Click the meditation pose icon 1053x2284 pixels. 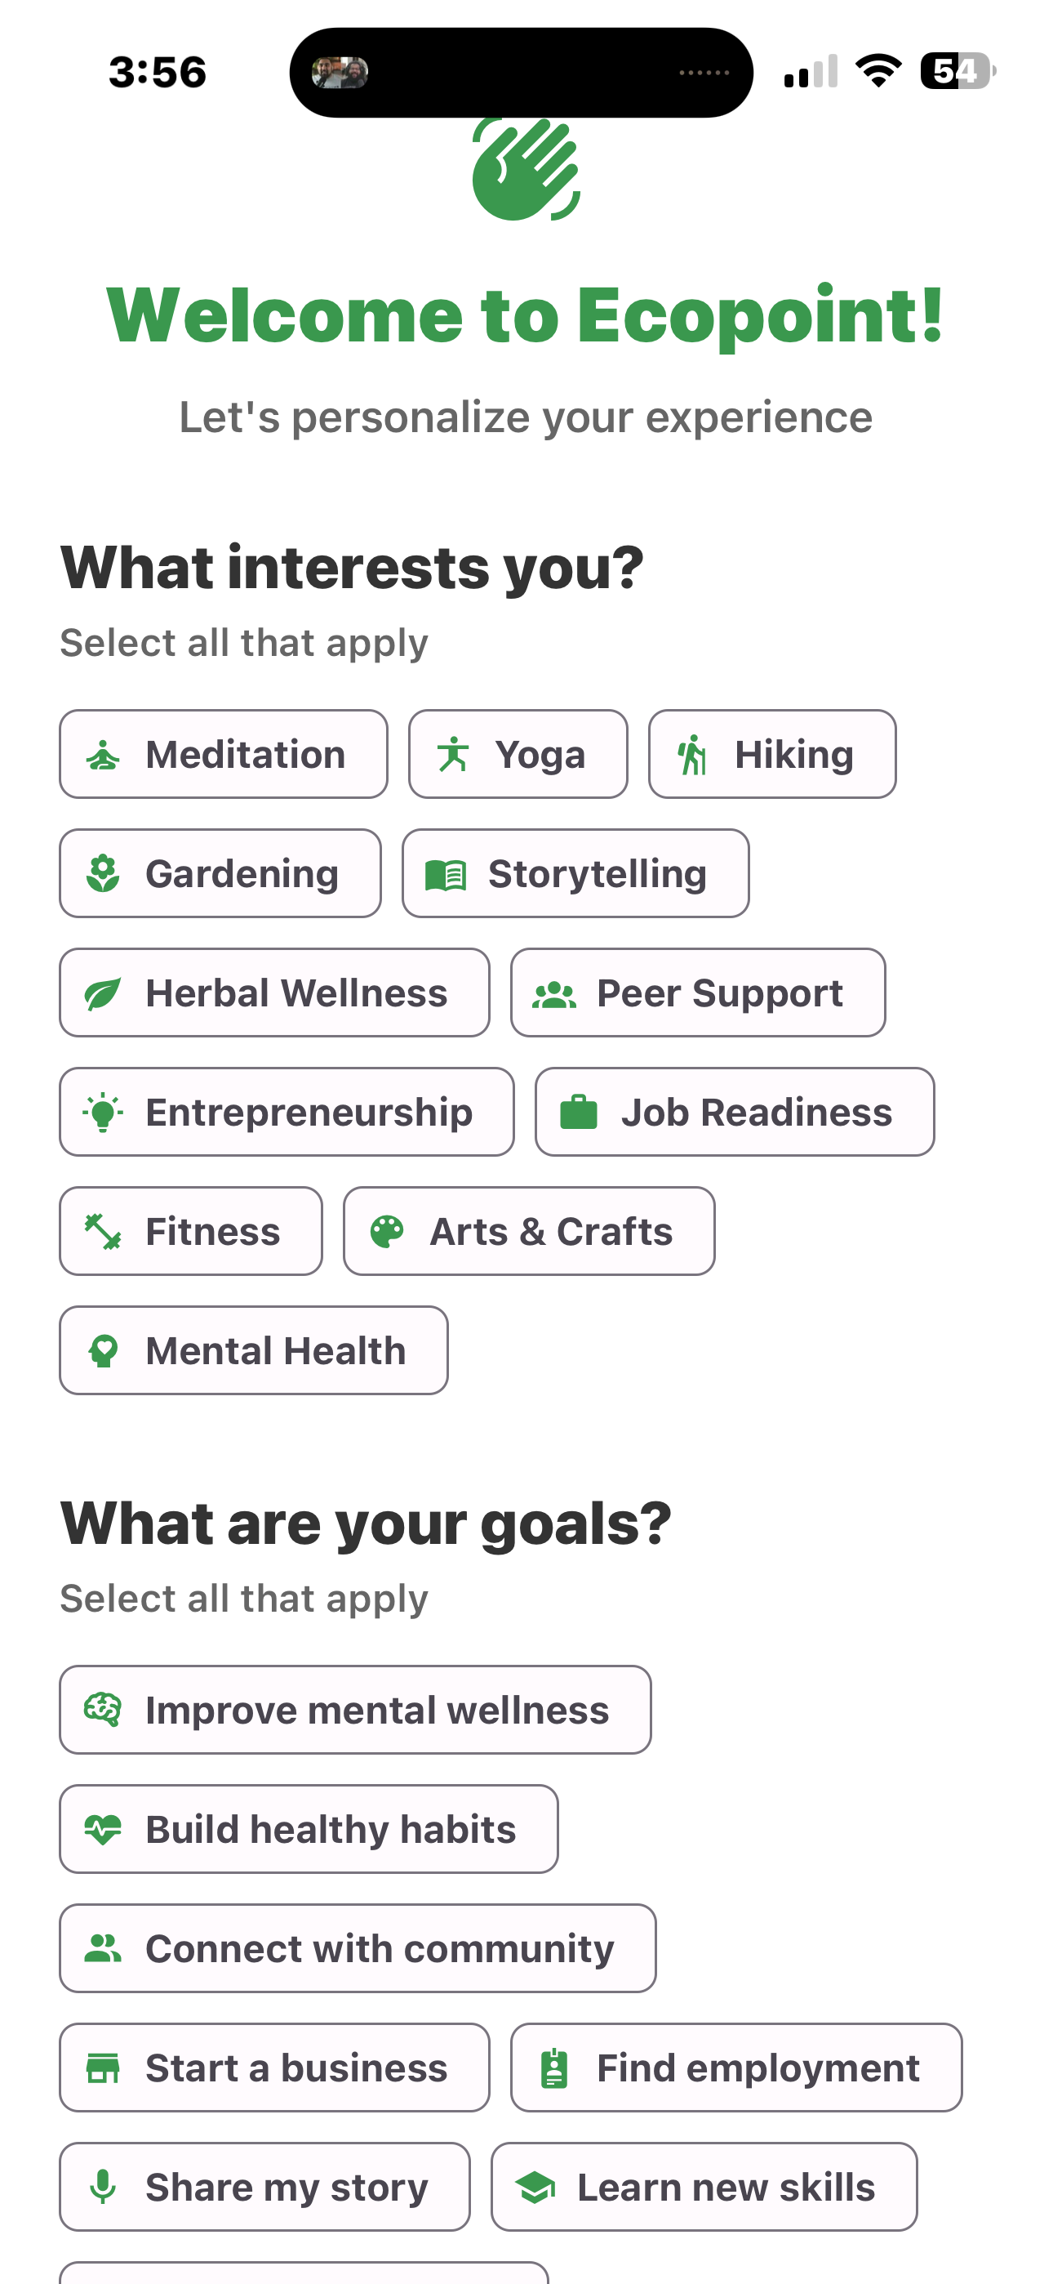[104, 754]
